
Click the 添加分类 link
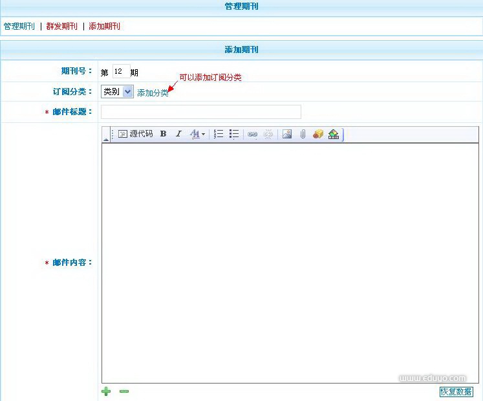[153, 93]
